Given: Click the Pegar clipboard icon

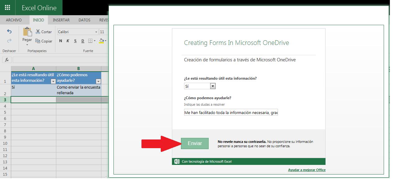Looking at the screenshot, I should click(27, 32).
